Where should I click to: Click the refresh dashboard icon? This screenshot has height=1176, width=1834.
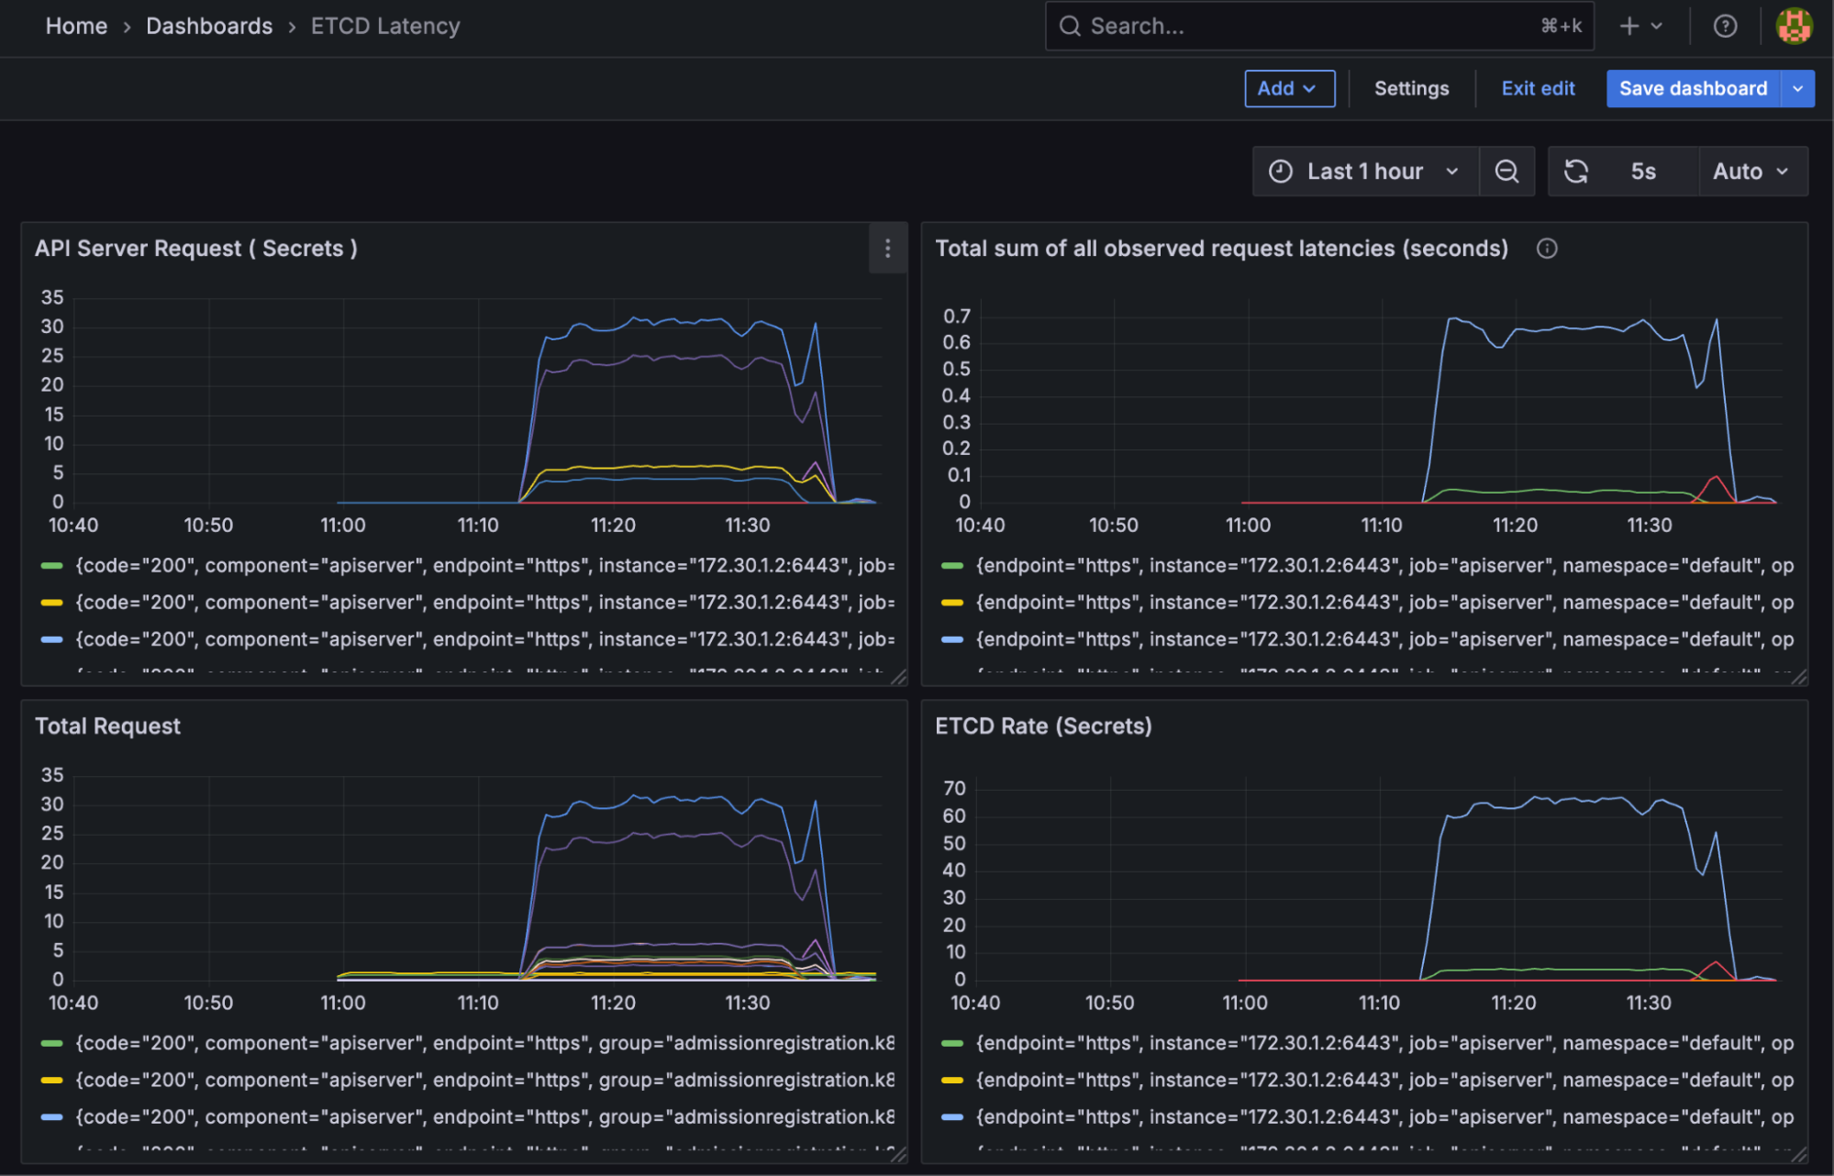coord(1576,172)
